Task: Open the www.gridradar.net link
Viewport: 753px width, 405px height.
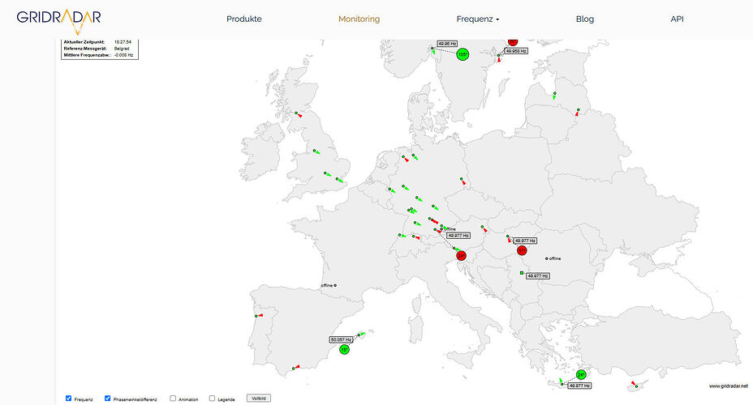Action: (x=728, y=386)
